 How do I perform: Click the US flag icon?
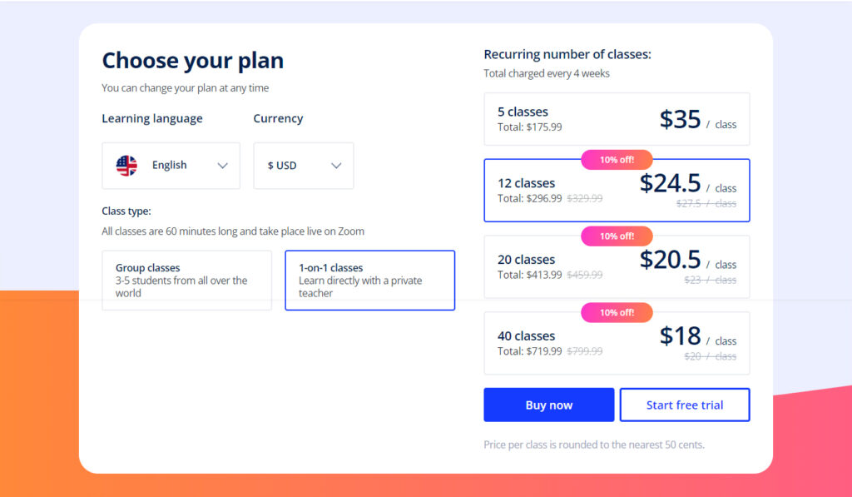coord(126,166)
